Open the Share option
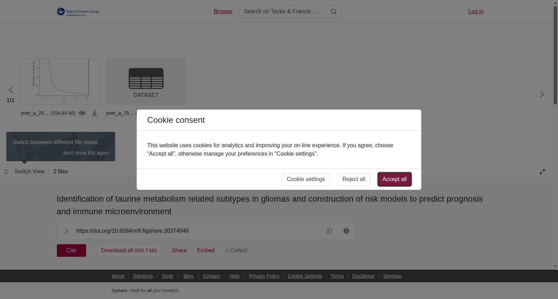Image resolution: width=558 pixels, height=299 pixels. [179, 251]
